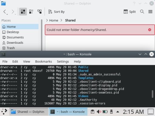155x116 pixels.
Task: Select Desktop in the Places panel
Action: coord(20,32)
